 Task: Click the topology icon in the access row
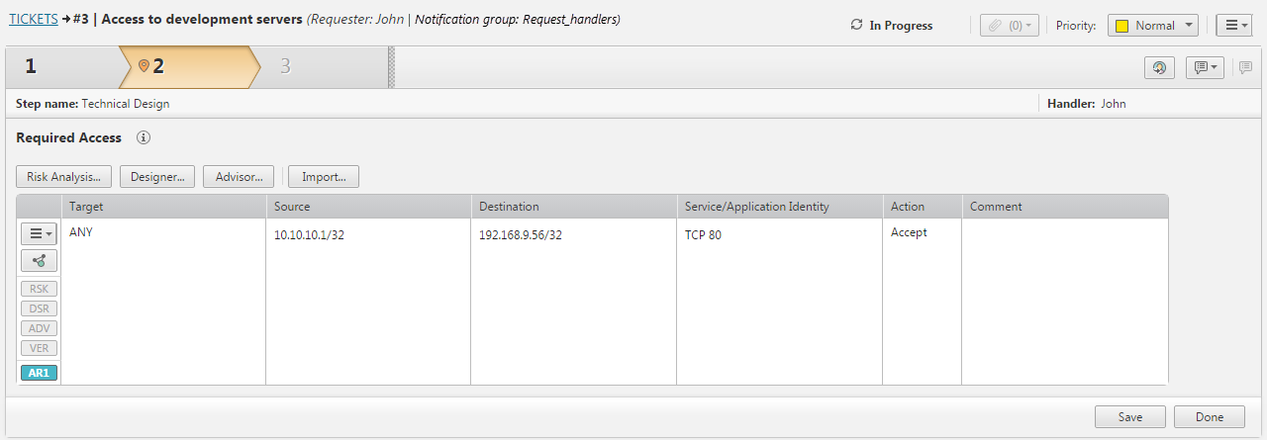pyautogui.click(x=40, y=261)
